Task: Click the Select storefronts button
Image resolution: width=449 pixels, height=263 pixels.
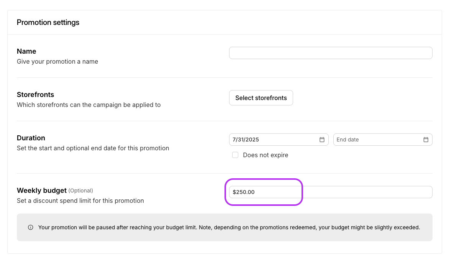Action: coord(261,98)
